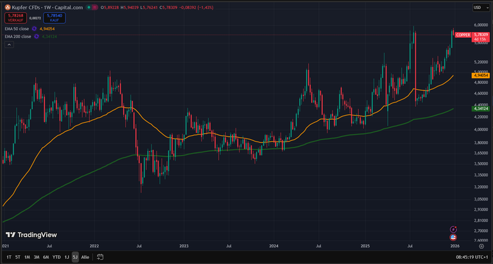Open the go-to-date calendar icon

[x=100, y=256]
